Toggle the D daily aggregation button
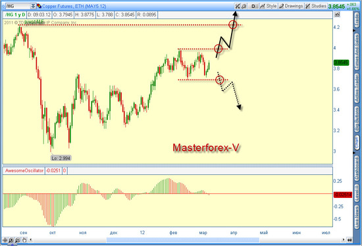362x246 pixels. pyautogui.click(x=253, y=6)
